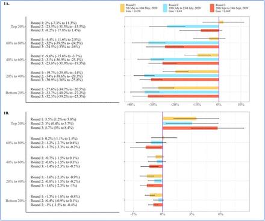Click the 60% to 80% label in panel 1B

(15, 143)
